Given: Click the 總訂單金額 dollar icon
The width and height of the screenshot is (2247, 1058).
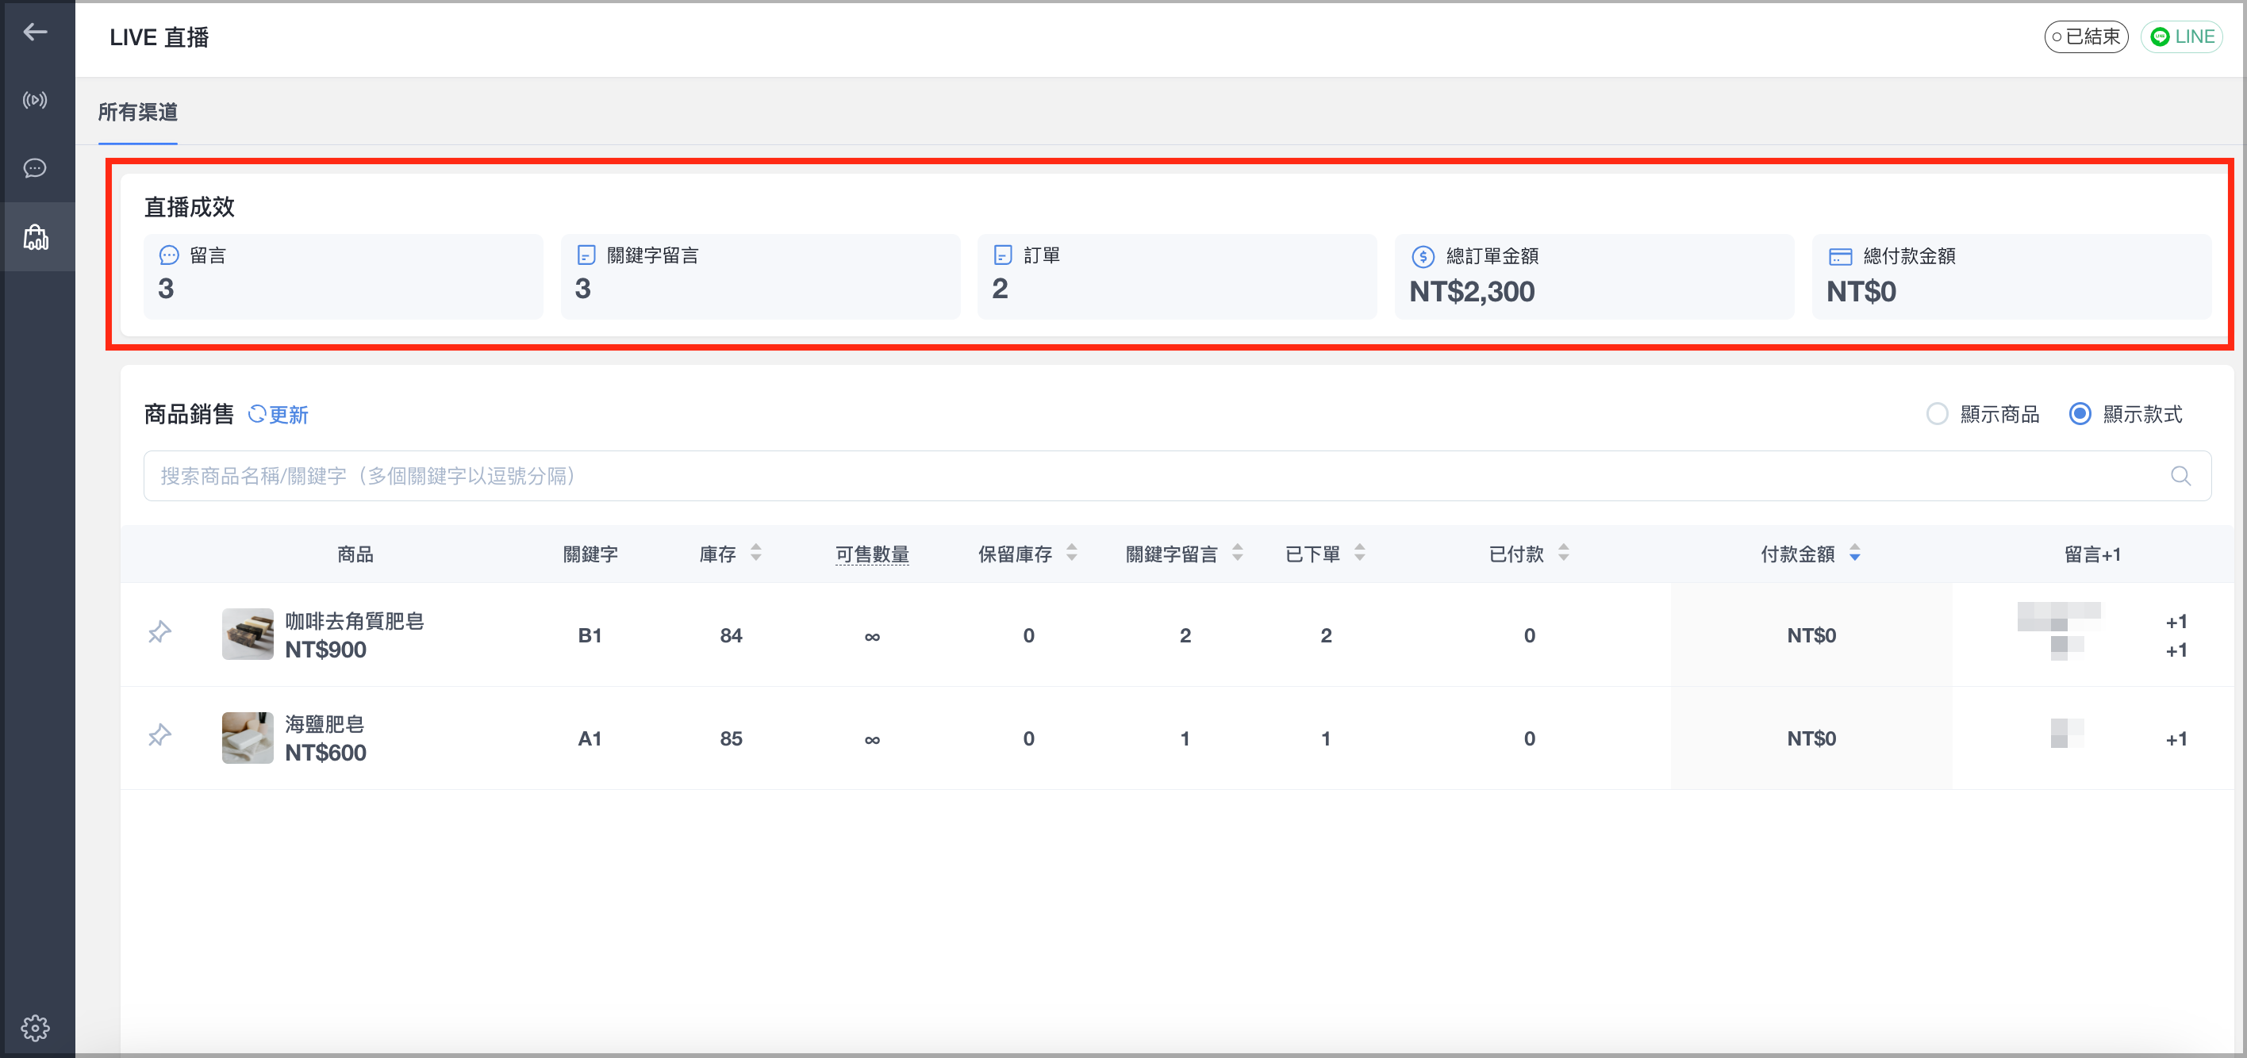Looking at the screenshot, I should [1423, 256].
